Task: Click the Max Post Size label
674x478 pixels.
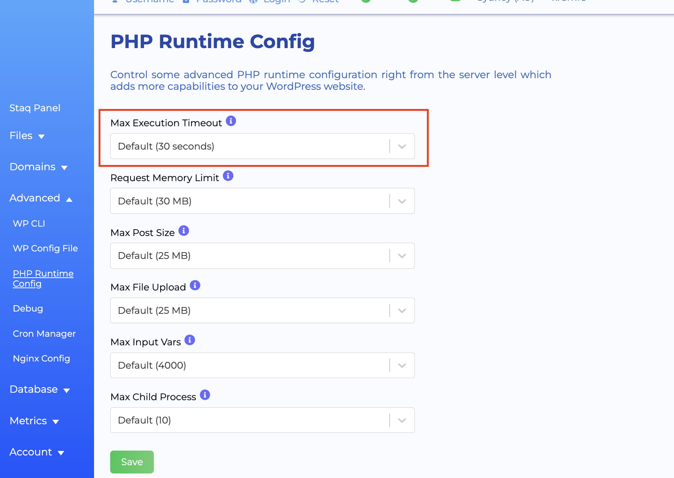Action: click(143, 233)
